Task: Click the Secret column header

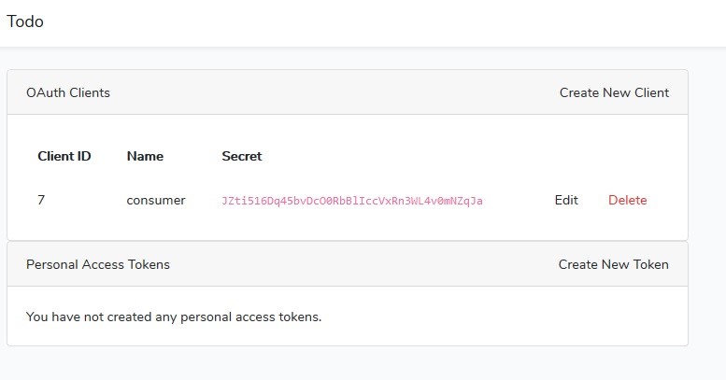Action: pos(242,156)
